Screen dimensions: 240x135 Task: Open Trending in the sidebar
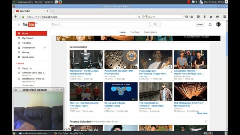(26, 43)
